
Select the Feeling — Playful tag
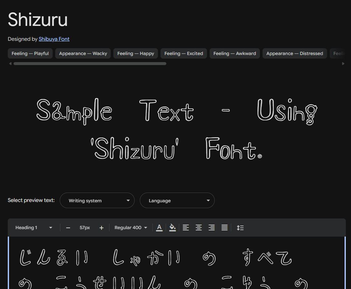[30, 53]
